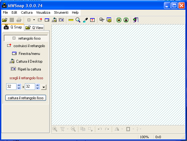This screenshot has width=187, height=141.
Task: Choose the 'Finestra/menu' capture mode
Action: (26, 54)
